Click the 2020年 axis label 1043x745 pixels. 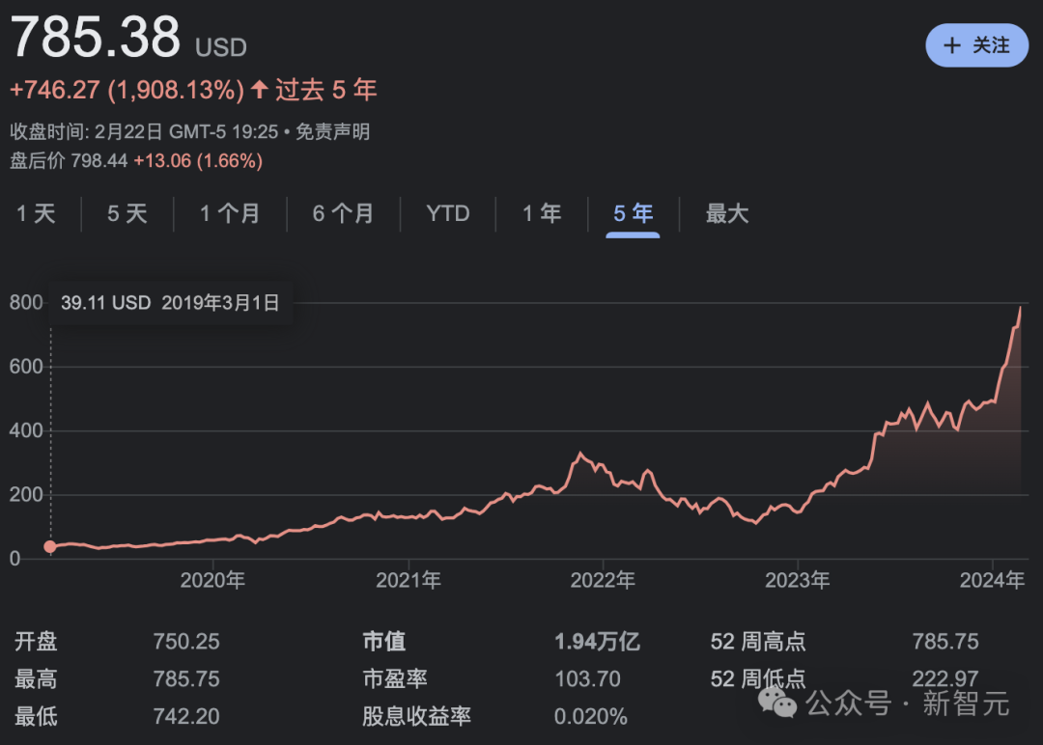click(212, 580)
